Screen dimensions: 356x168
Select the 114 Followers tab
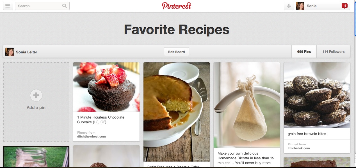click(333, 52)
